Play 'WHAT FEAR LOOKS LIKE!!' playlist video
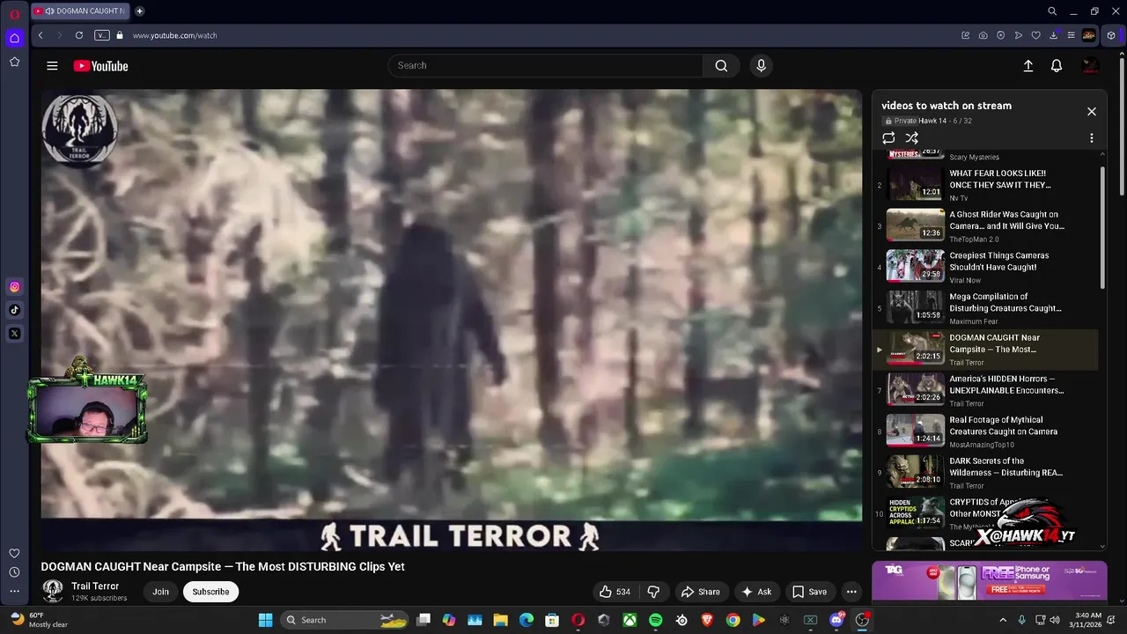This screenshot has height=634, width=1127. coord(985,185)
